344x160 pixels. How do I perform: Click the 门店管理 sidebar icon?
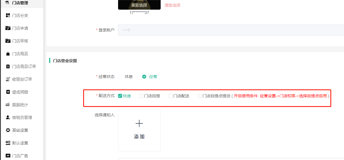click(x=8, y=3)
